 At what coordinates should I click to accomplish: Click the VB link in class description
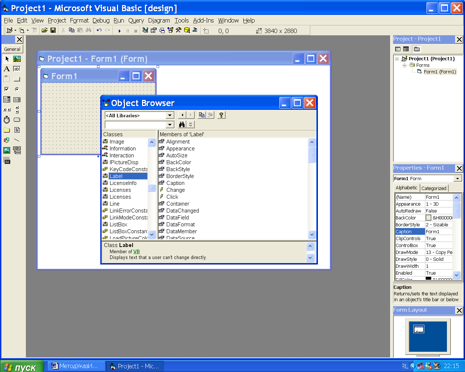pyautogui.click(x=137, y=251)
